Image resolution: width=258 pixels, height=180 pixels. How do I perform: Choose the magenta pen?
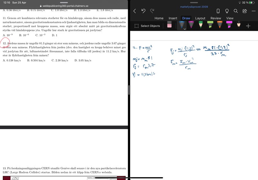191,25
